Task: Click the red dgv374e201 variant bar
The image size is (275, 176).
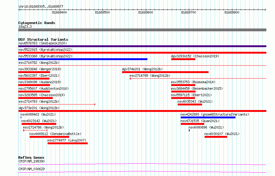Action: [165, 72]
